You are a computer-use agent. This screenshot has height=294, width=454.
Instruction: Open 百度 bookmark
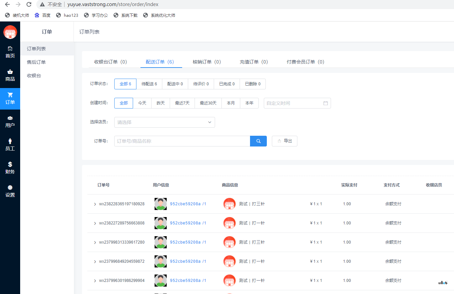click(43, 15)
